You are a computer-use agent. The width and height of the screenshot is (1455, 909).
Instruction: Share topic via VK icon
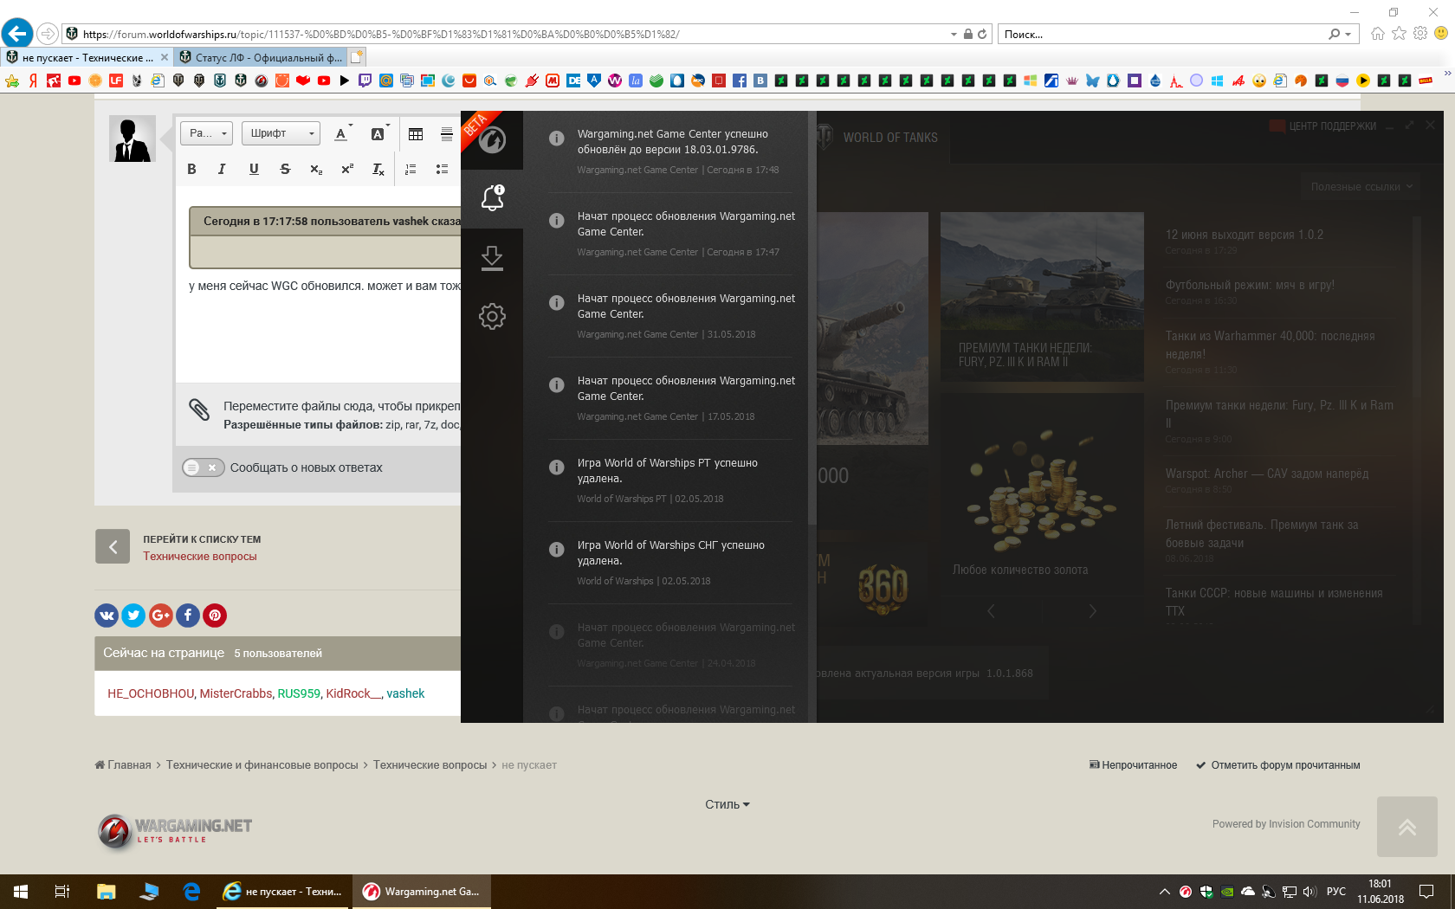[107, 616]
